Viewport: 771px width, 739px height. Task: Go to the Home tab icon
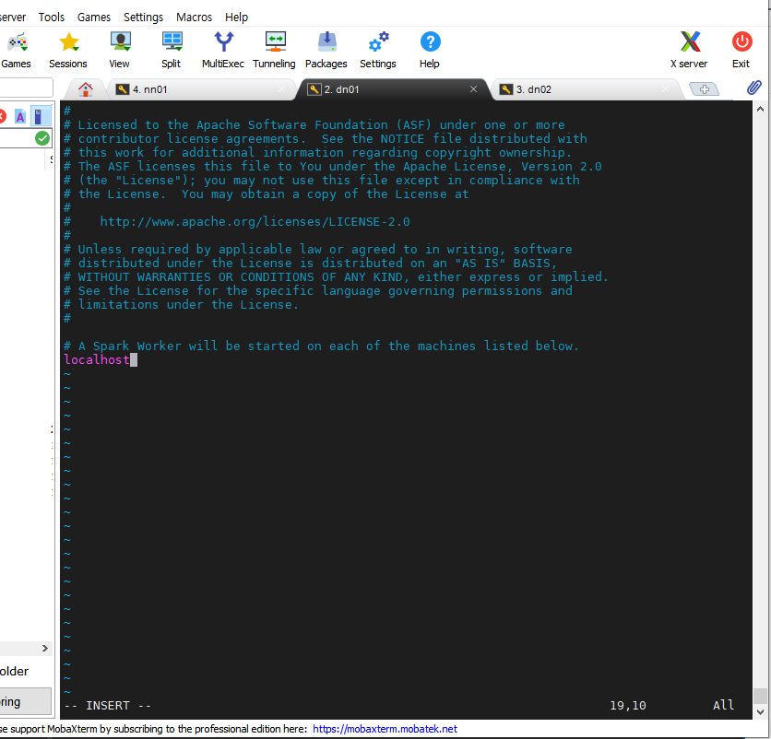86,89
